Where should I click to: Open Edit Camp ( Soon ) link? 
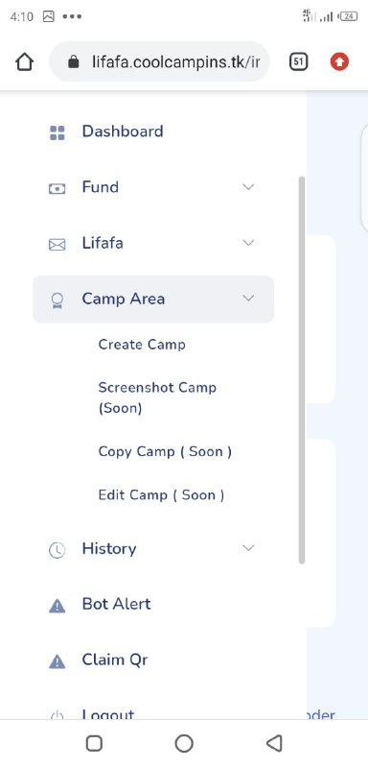(161, 494)
